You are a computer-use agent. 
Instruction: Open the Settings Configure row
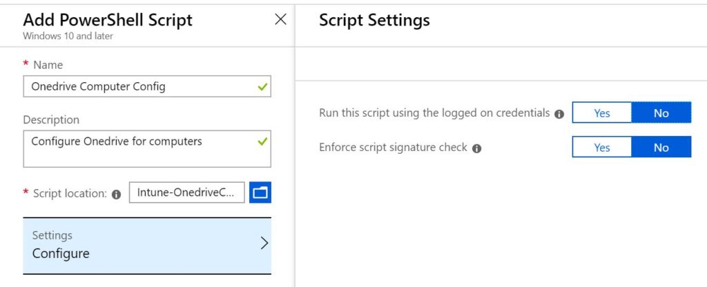[147, 246]
